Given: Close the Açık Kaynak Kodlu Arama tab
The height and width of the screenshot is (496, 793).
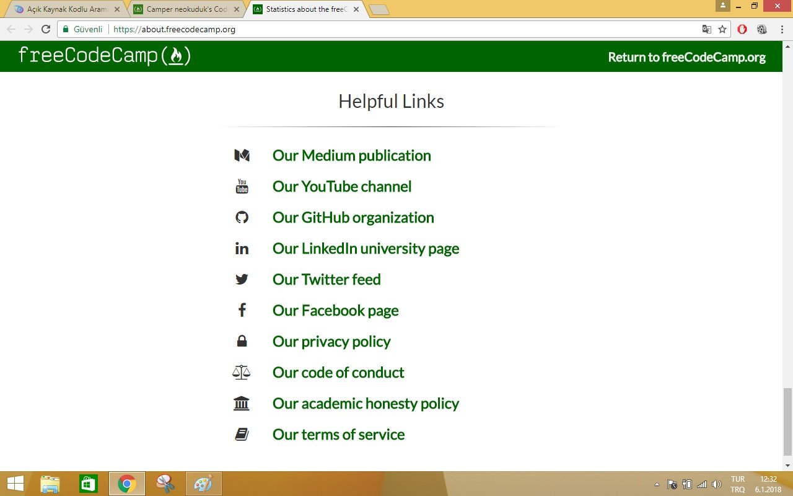Looking at the screenshot, I should (x=117, y=9).
